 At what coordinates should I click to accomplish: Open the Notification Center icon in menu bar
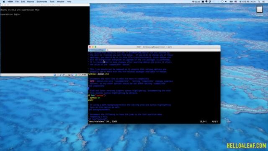click(263, 2)
